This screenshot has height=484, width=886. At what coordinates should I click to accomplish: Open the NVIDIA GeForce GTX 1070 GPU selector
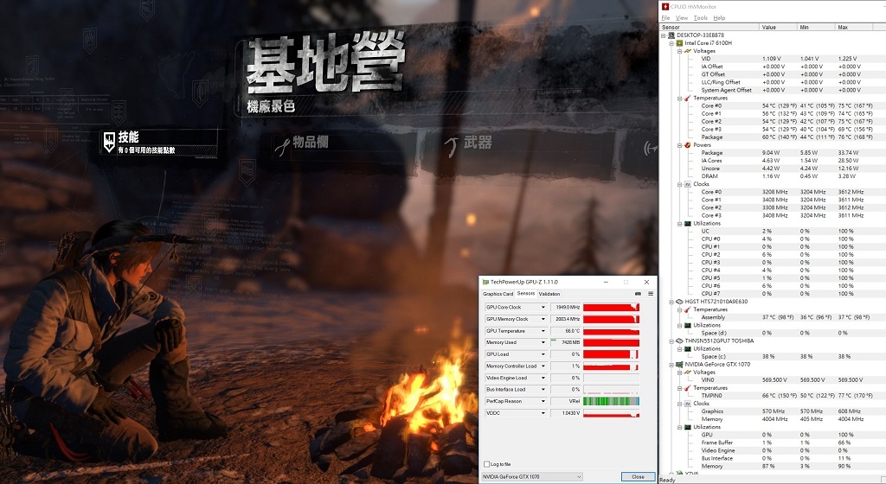point(532,477)
